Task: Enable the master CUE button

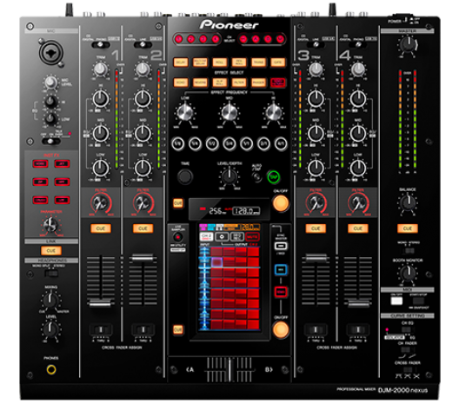Action: tap(408, 228)
